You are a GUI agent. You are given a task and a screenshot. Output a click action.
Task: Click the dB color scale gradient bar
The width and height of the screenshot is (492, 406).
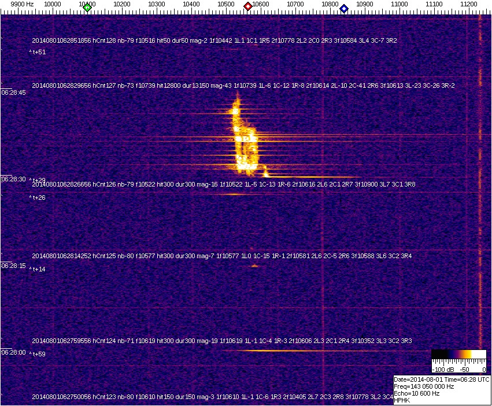point(458,355)
